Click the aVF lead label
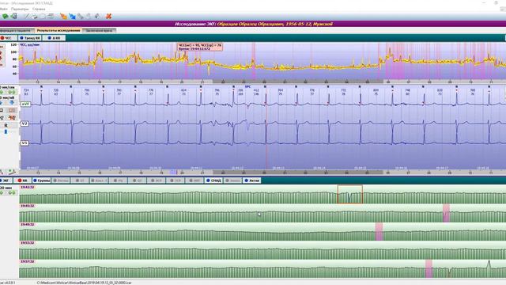 pyautogui.click(x=25, y=104)
